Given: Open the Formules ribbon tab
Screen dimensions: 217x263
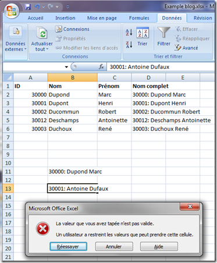Looking at the screenshot, I should tap(139, 18).
